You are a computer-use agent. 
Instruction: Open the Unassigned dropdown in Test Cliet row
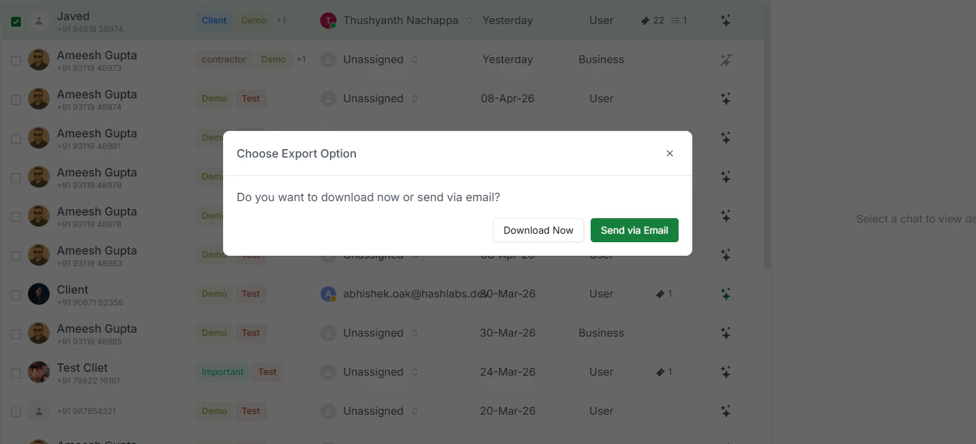click(415, 372)
